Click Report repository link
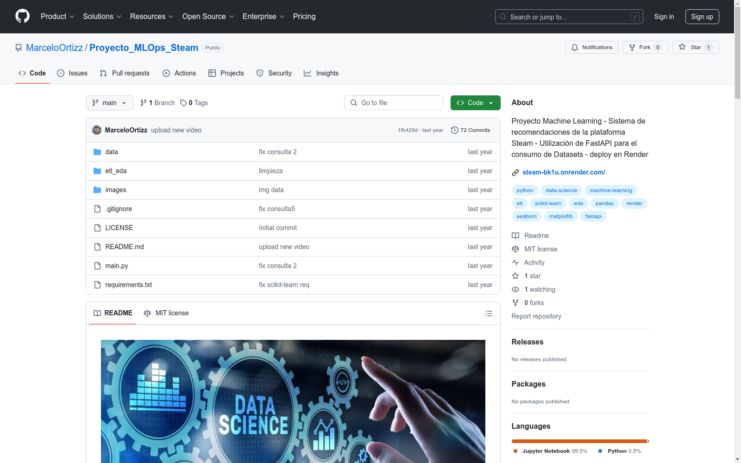Viewport: 741px width, 463px height. [x=536, y=316]
